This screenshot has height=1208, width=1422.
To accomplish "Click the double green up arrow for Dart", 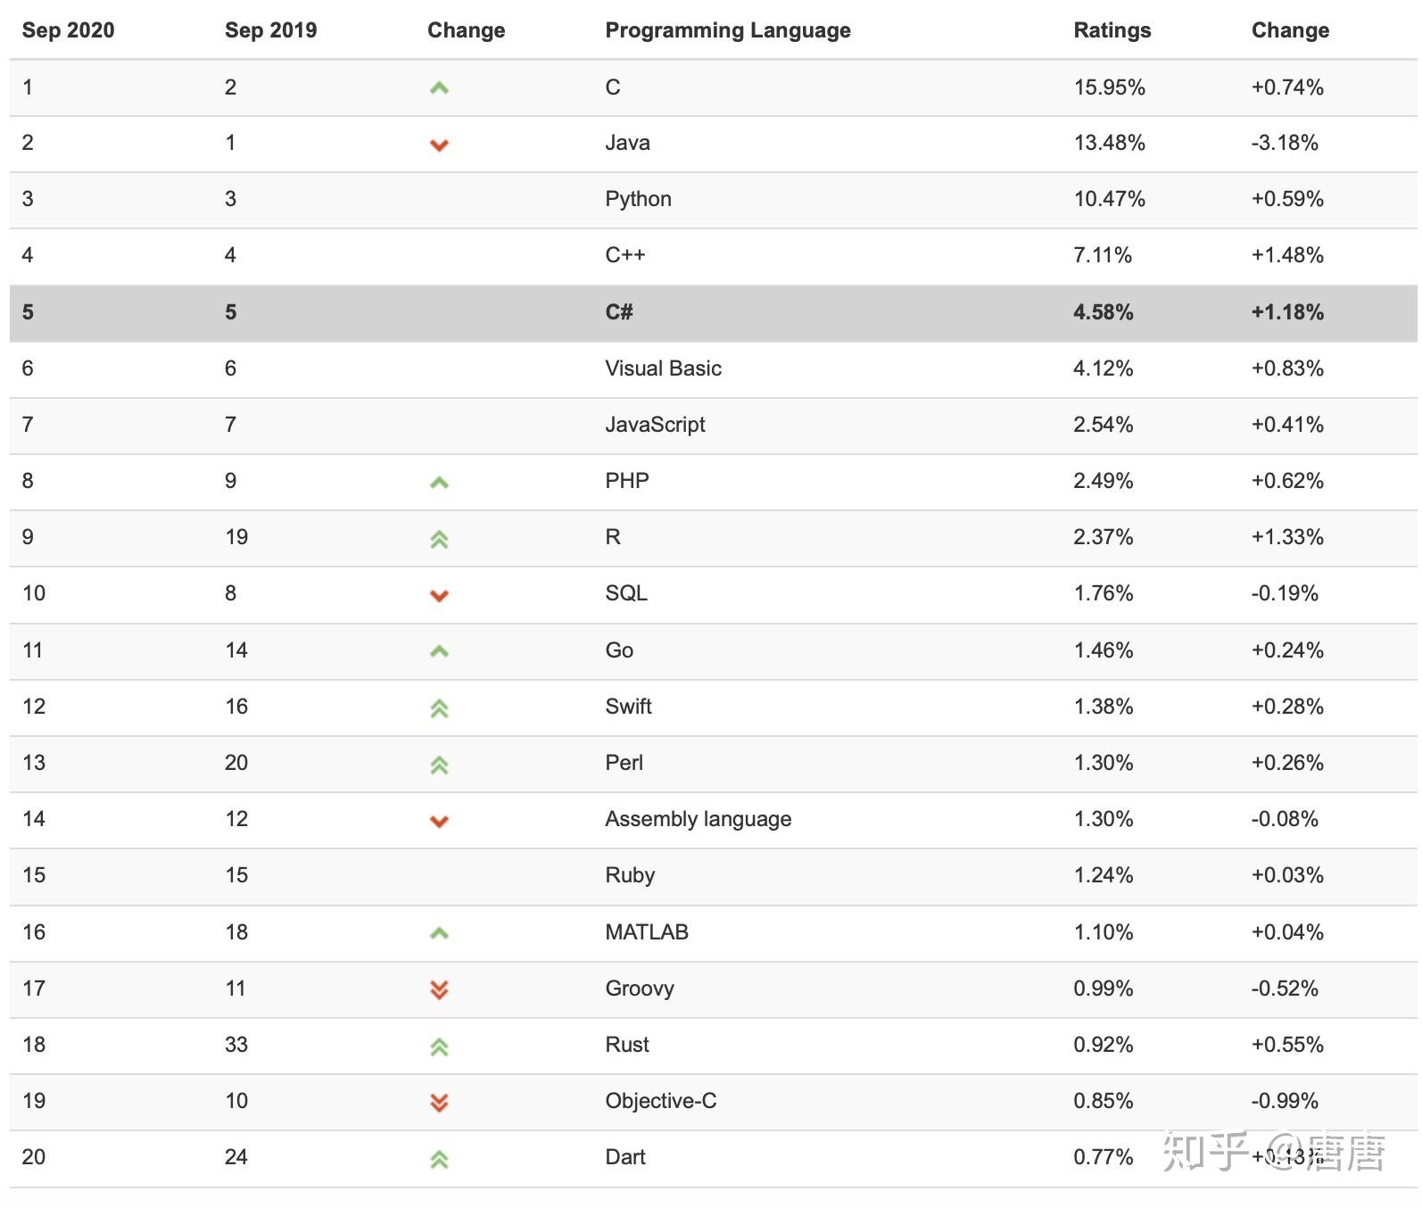I will point(438,1159).
